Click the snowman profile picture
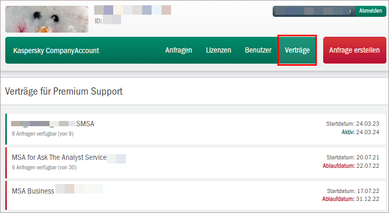Viewport: 389px width, 213px height. (x=47, y=19)
